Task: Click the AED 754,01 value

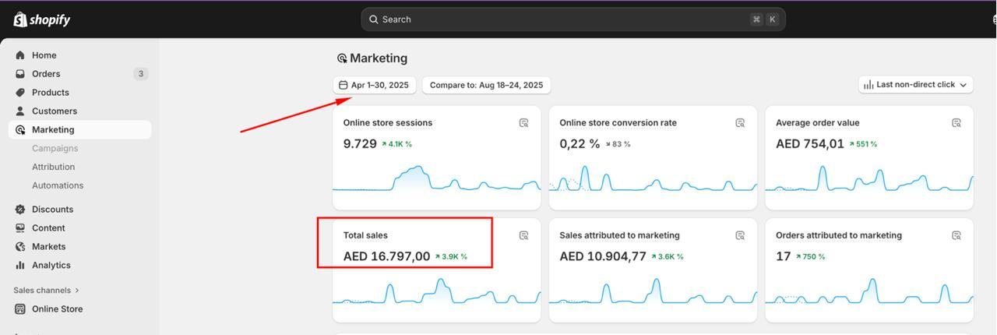Action: pos(810,144)
